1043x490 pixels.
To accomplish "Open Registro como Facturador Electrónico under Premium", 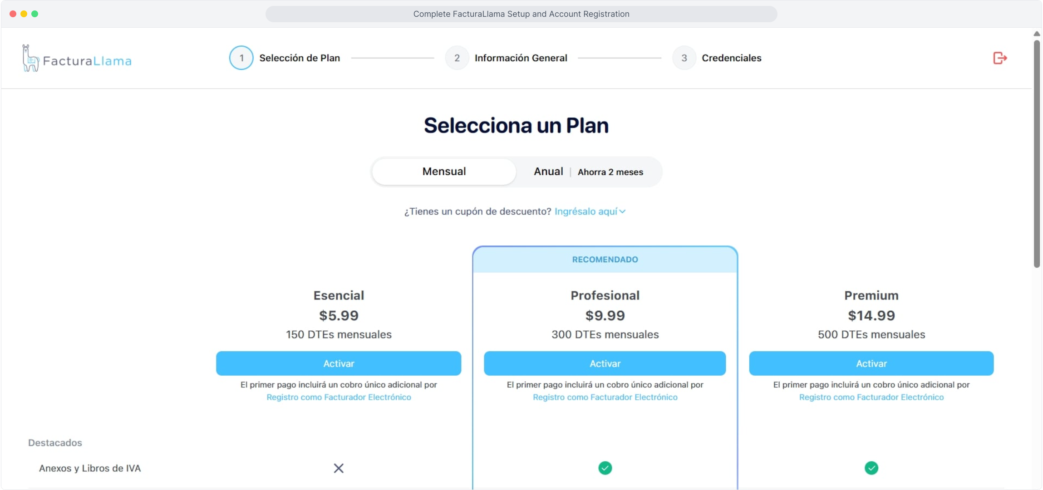I will [871, 397].
